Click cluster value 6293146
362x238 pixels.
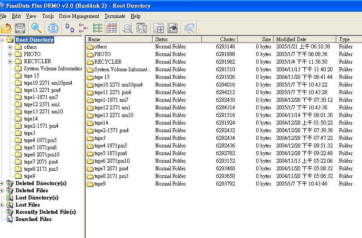(x=225, y=47)
